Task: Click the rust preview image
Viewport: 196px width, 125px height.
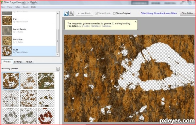Action: point(129,78)
